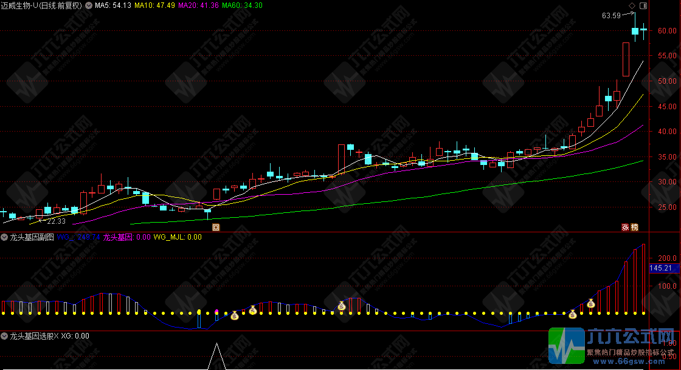Toggle the side panel icon at top-right
This screenshot has width=681, height=370.
643,5
